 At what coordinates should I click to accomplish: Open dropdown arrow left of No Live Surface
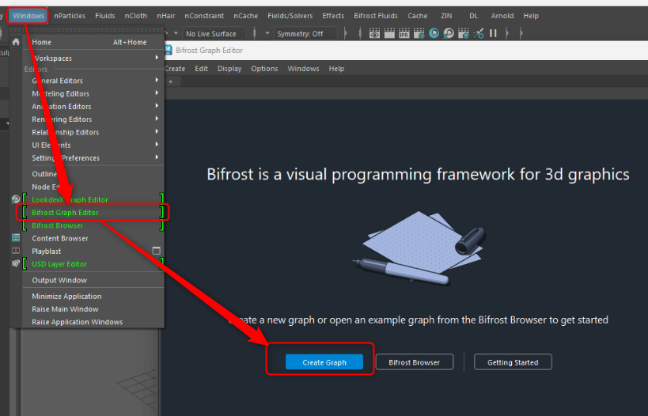point(176,33)
